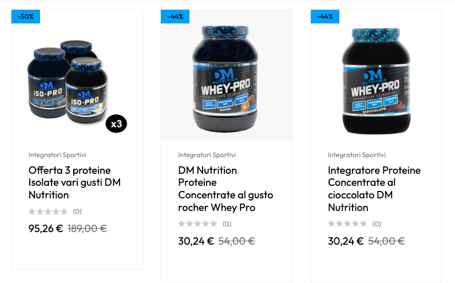
Task: Click Integratori Sportivi category above cioccolato product
Action: click(357, 155)
